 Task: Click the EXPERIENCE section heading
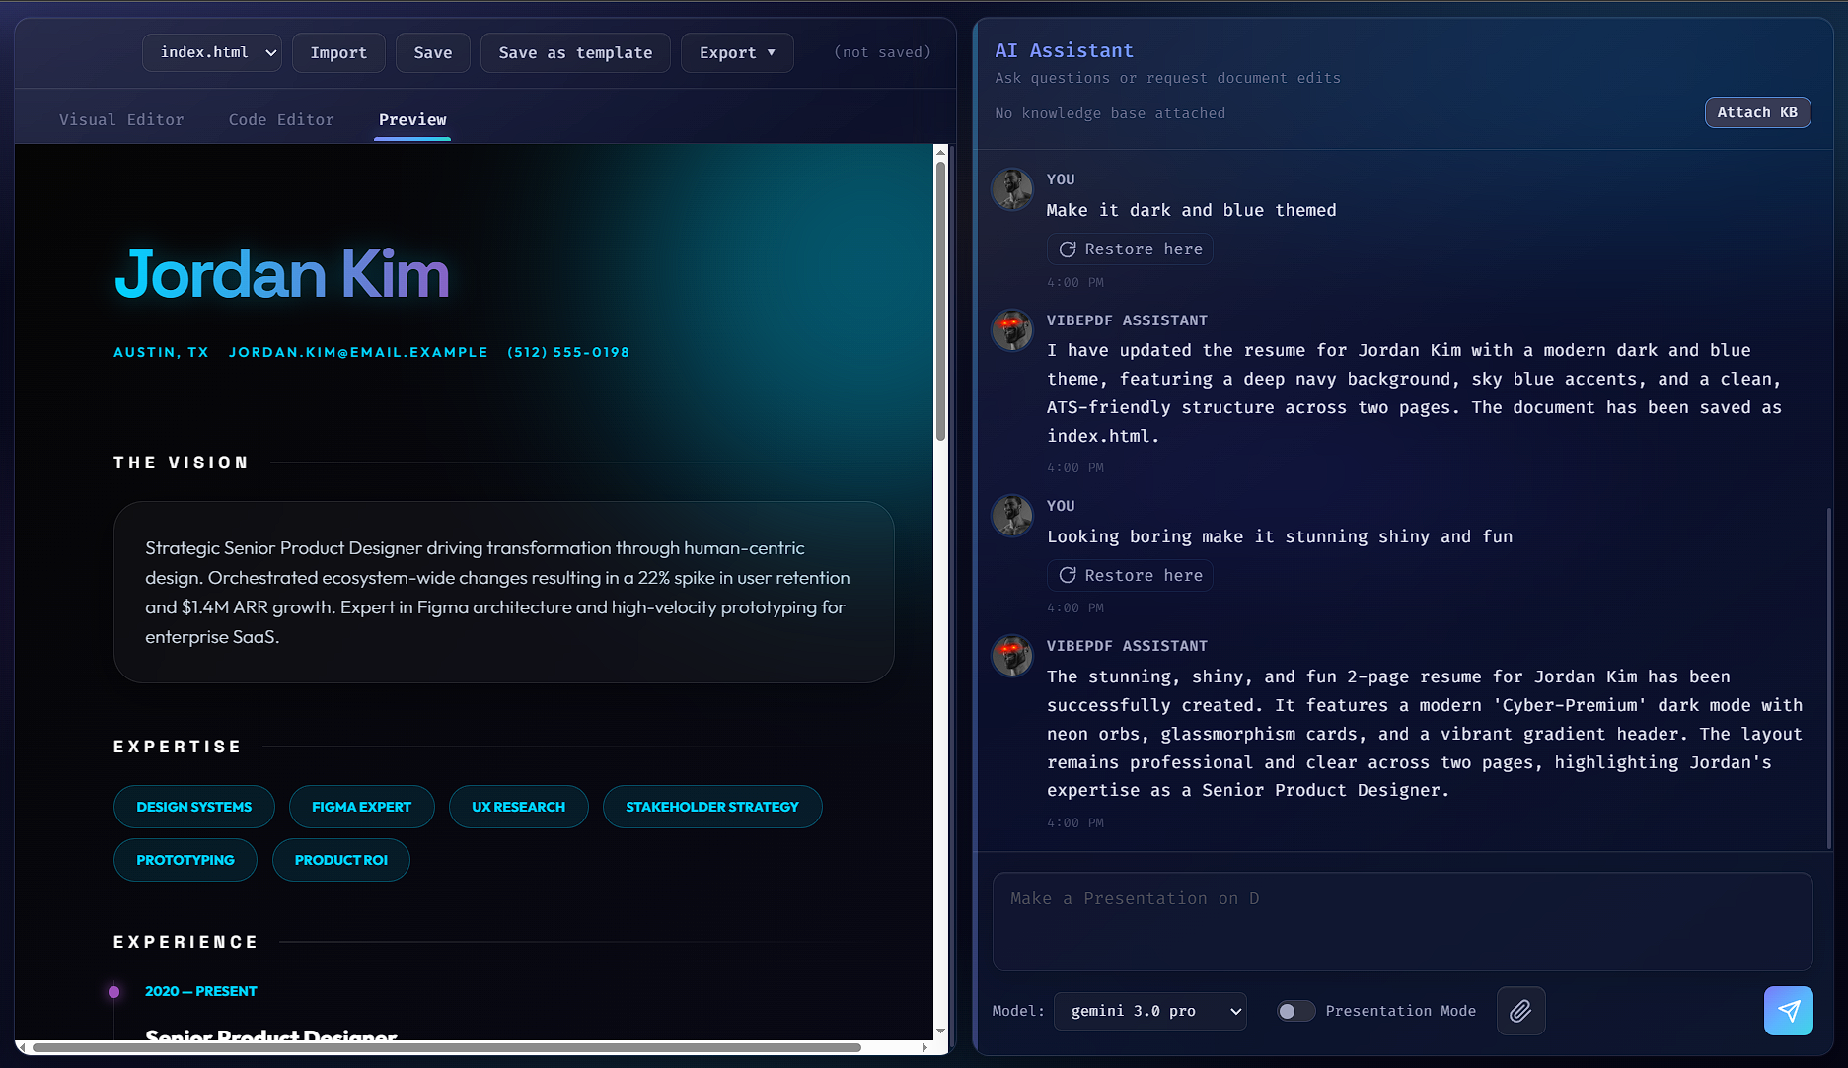click(x=185, y=942)
